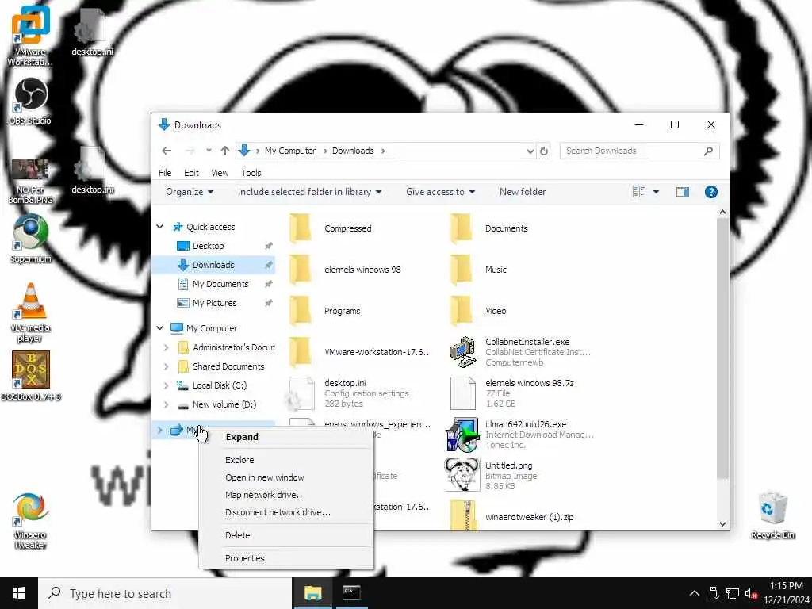This screenshot has height=609, width=812.
Task: Click the New folder button
Action: 523,192
